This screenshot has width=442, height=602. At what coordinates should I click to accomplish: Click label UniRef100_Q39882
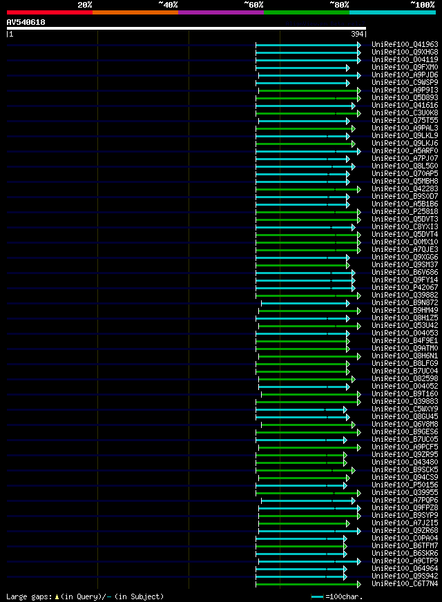coord(405,295)
